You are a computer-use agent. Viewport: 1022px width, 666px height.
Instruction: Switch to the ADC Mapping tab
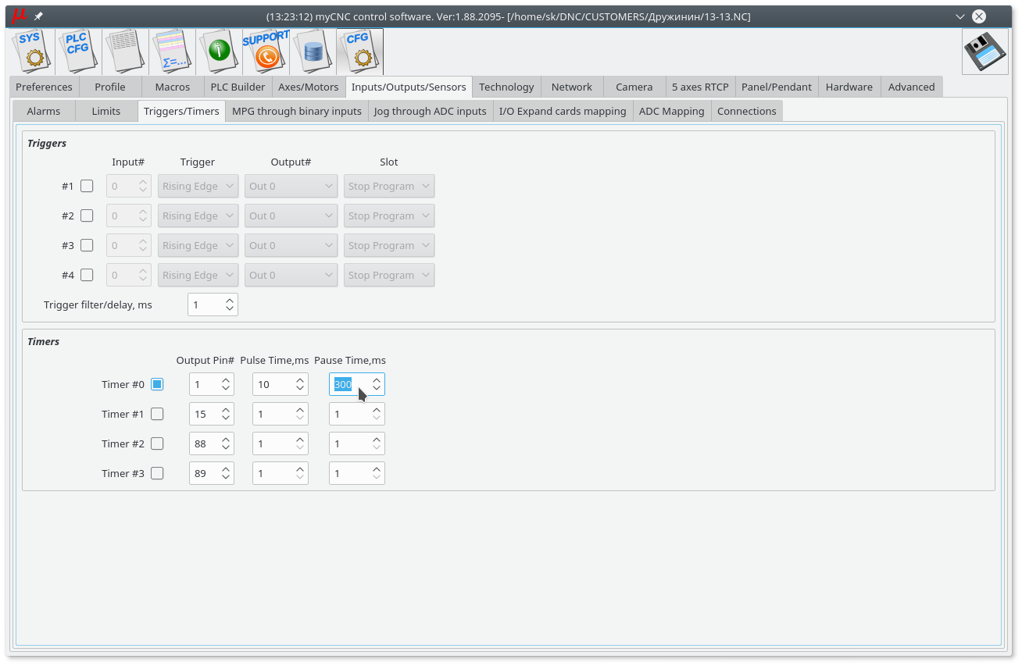point(672,111)
